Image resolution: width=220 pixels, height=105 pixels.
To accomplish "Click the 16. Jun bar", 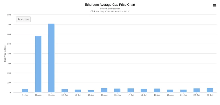I will point(117,91).
